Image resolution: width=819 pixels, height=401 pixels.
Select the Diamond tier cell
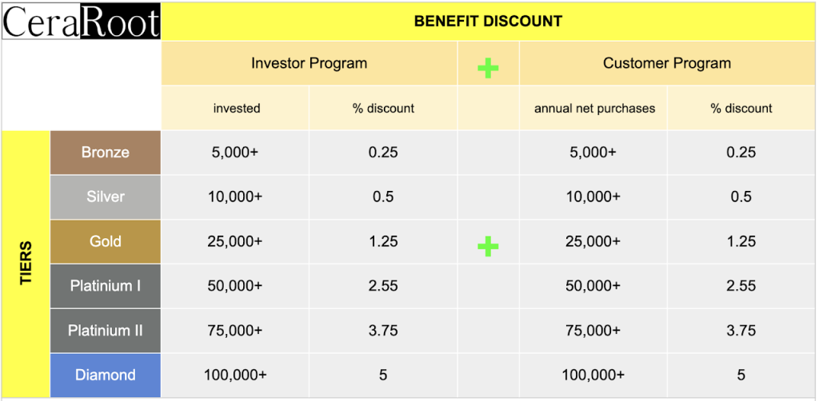click(x=106, y=375)
